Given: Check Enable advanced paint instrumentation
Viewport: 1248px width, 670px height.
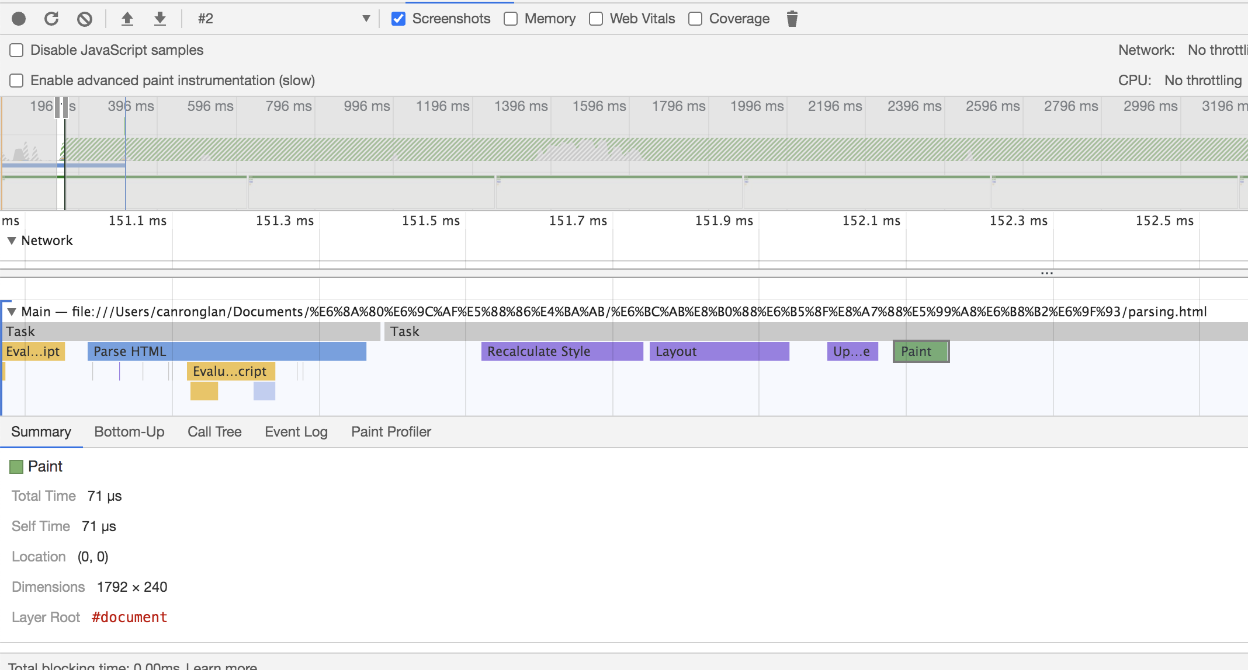Looking at the screenshot, I should (16, 81).
